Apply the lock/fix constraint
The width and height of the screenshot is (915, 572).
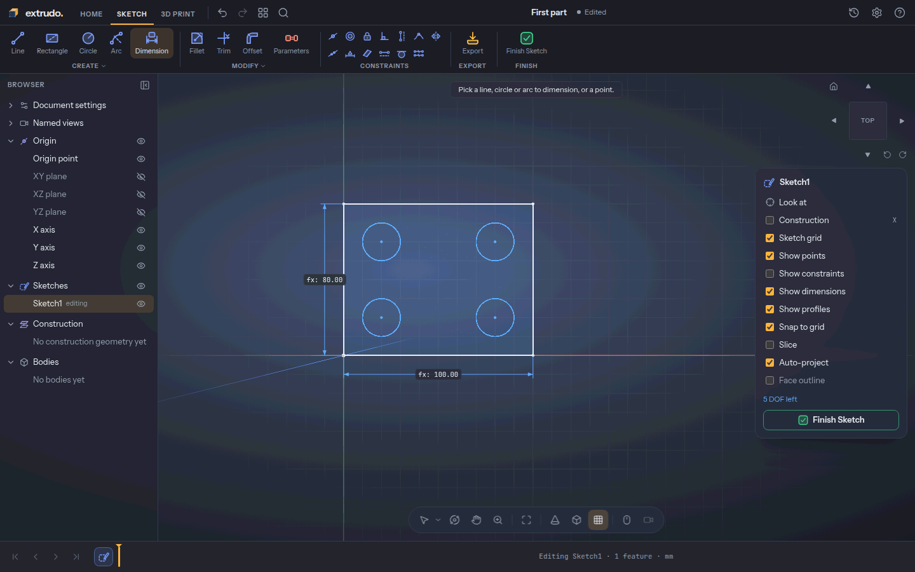tap(367, 36)
